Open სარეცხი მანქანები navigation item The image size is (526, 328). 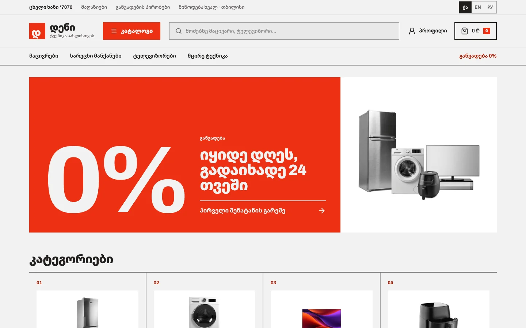pyautogui.click(x=96, y=56)
